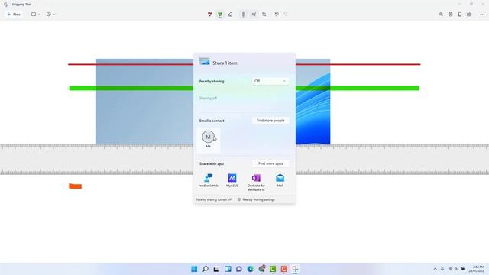
Task: Launch Microsoft Edge from taskbar
Action: coord(250,269)
